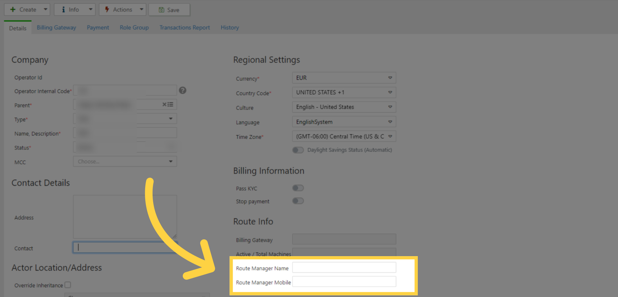
Task: Clear Parent field with the X icon
Action: pos(164,105)
